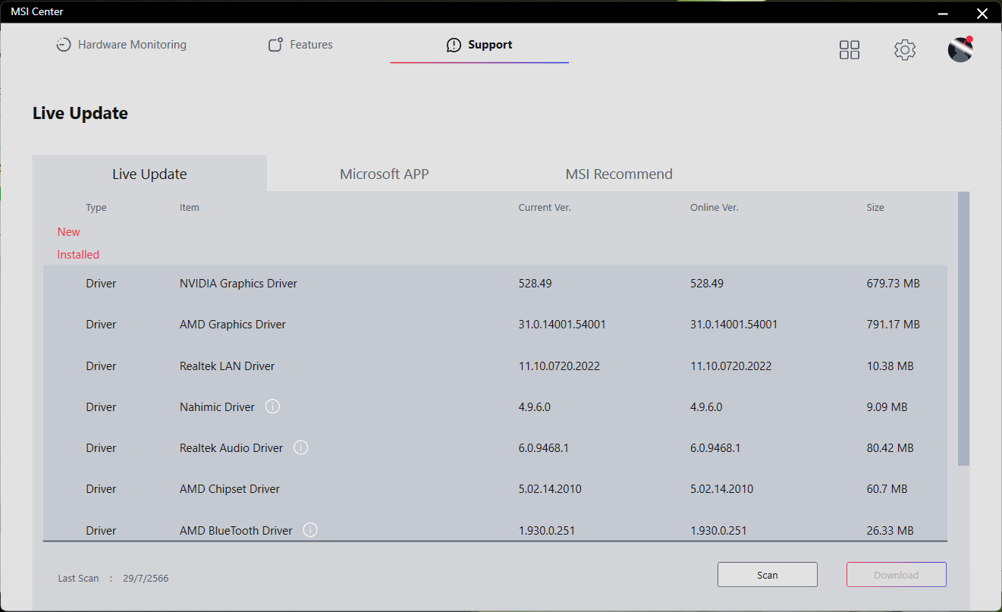Viewport: 1002px width, 612px height.
Task: Open the MSI Recommend tab
Action: [619, 174]
